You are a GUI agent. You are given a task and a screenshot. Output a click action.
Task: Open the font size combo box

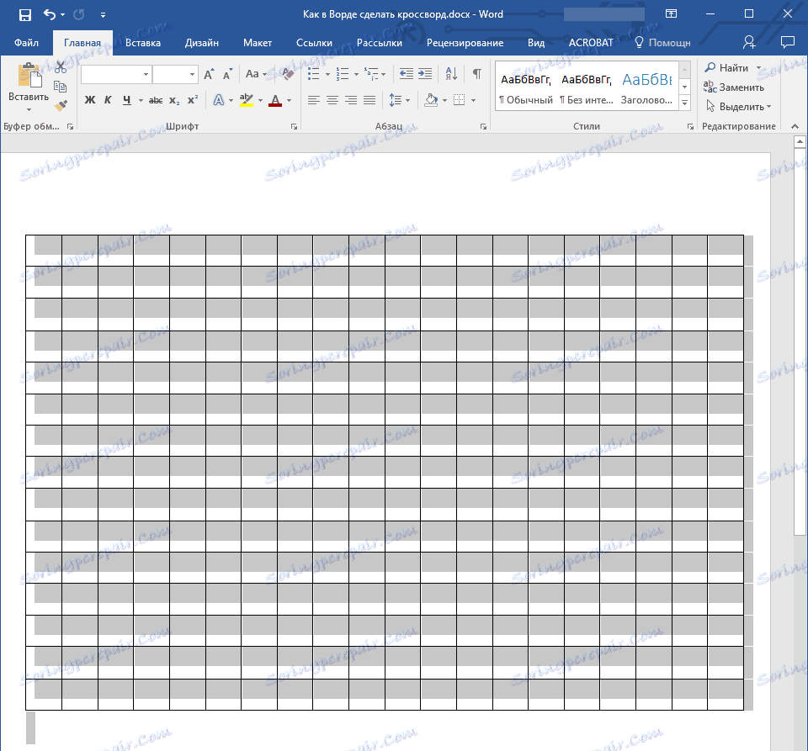175,74
